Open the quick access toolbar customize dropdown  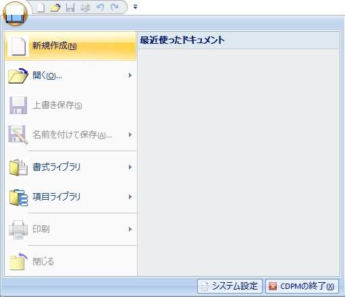tap(135, 7)
